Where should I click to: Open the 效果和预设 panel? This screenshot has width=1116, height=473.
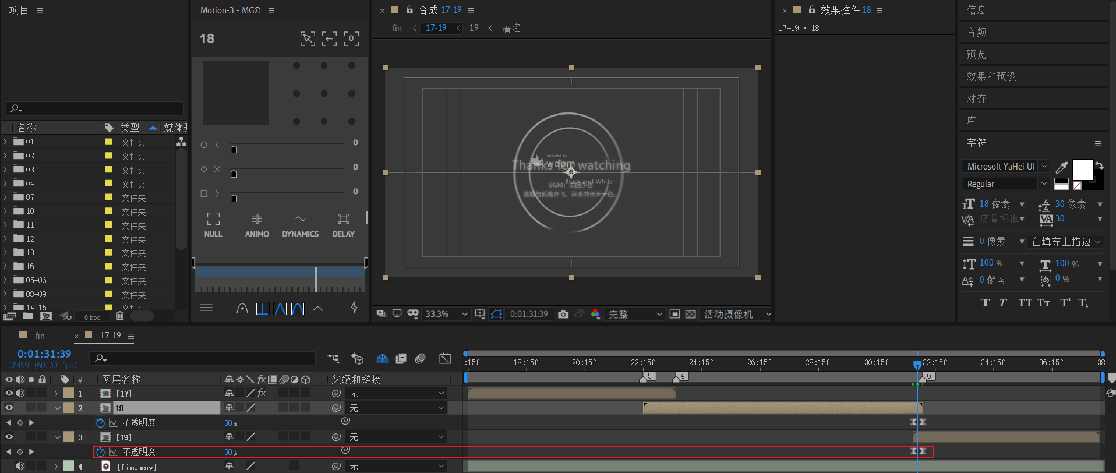coord(991,76)
